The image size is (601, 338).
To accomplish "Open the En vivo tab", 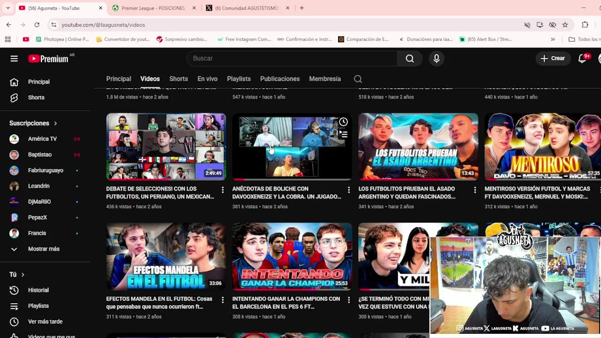I will 207,79.
